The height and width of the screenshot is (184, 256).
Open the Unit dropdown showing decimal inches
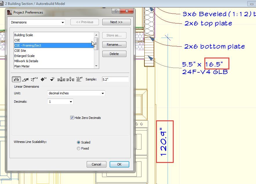76,94
